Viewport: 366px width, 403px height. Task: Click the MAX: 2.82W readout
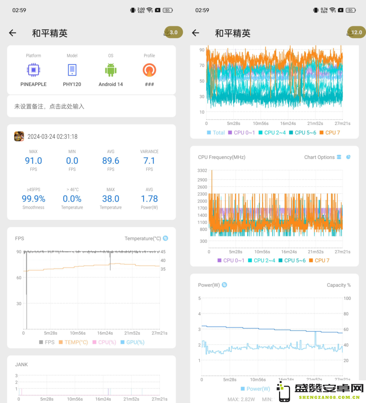coord(241,399)
